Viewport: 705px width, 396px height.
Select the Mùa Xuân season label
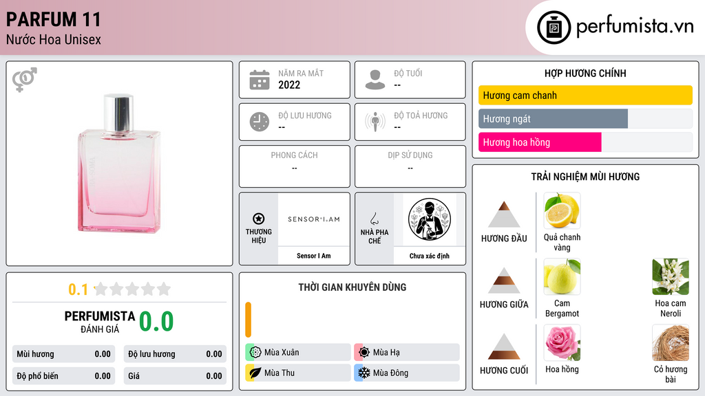[x=282, y=353]
